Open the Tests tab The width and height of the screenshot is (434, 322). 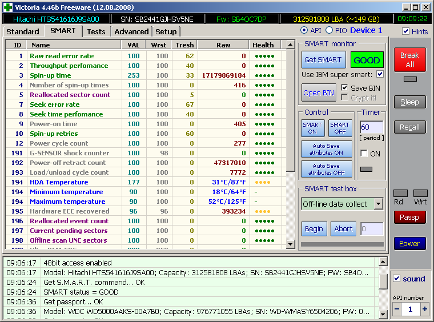(x=96, y=31)
